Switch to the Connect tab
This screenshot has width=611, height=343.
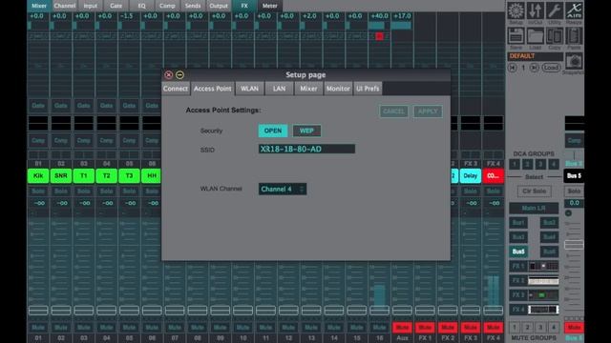point(176,89)
